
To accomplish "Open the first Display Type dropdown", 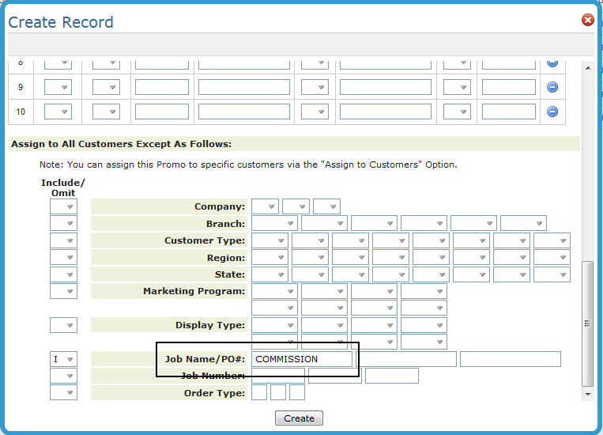I will pyautogui.click(x=274, y=325).
